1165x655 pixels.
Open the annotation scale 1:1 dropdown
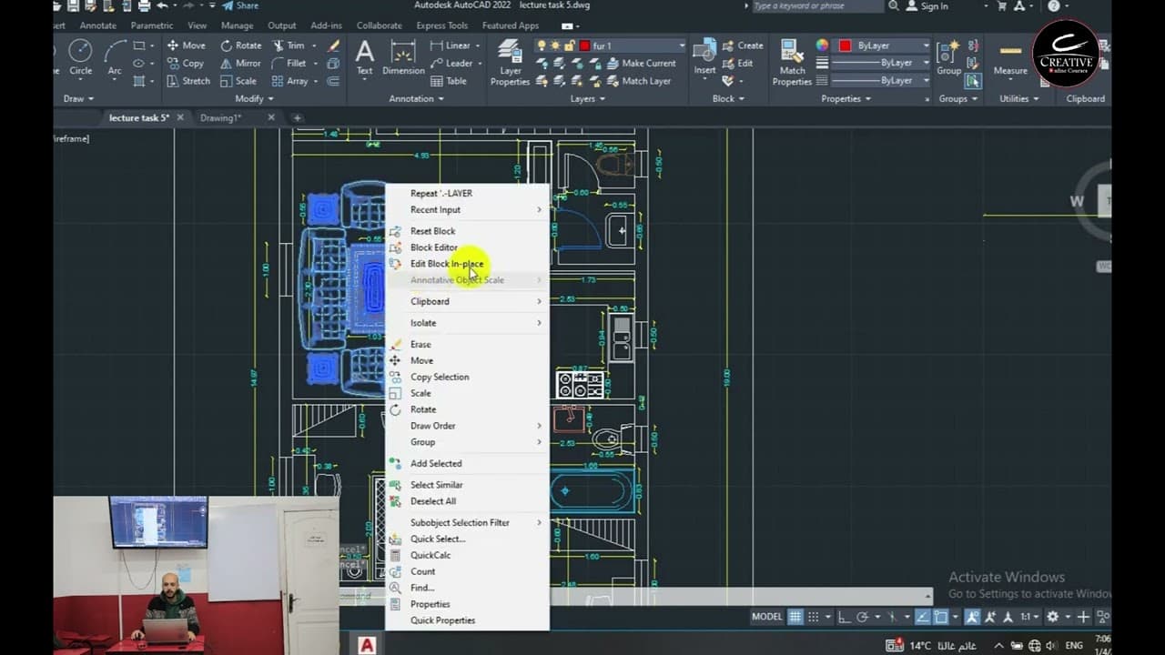coord(1029,617)
